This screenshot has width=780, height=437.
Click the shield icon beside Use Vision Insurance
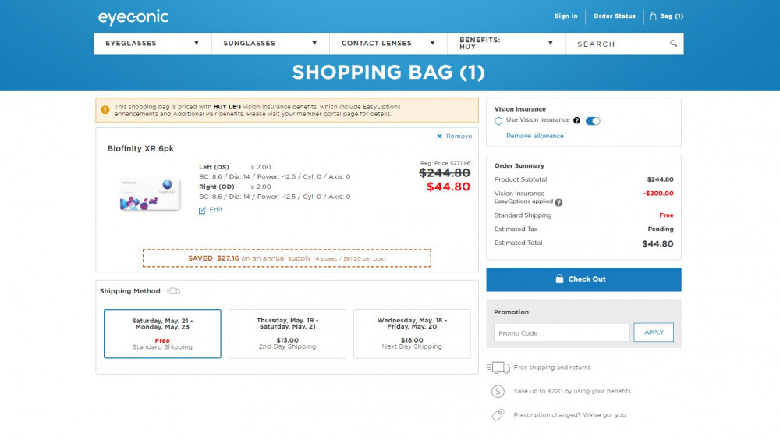click(498, 121)
